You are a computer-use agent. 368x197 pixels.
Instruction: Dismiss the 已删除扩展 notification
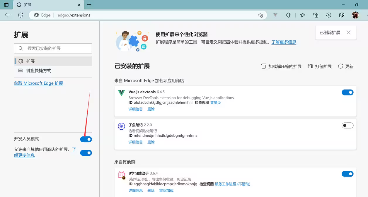tap(348, 32)
